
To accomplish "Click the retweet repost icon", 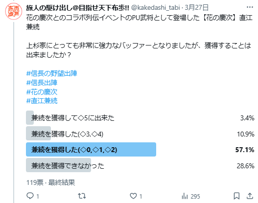I will 82,196.
